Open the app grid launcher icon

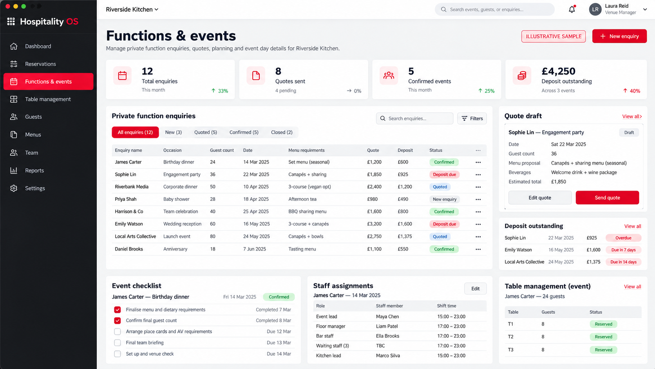[x=11, y=22]
